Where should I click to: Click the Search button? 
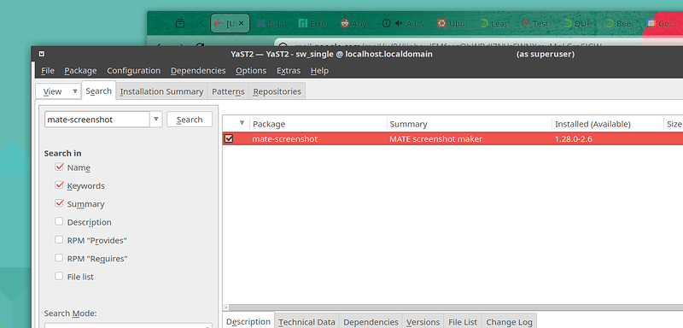click(190, 120)
